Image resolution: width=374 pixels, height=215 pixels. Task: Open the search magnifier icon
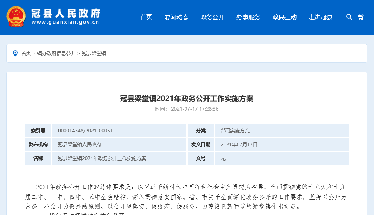pos(349,17)
